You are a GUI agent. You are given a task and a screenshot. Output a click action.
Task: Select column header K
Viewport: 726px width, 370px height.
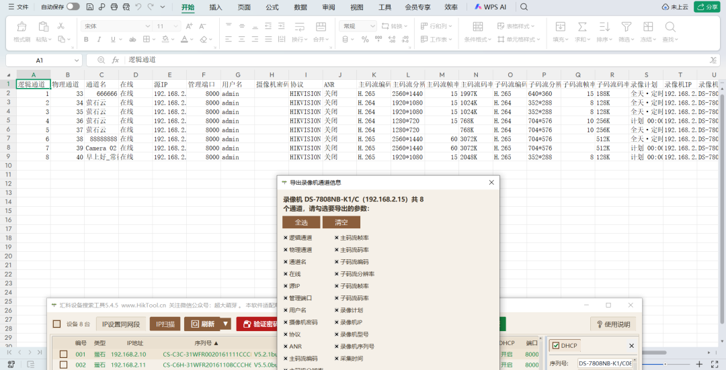(374, 75)
